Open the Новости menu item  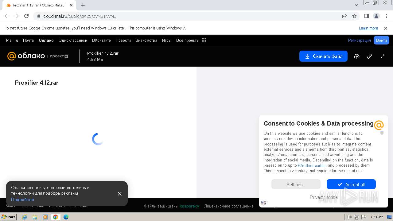[123, 40]
